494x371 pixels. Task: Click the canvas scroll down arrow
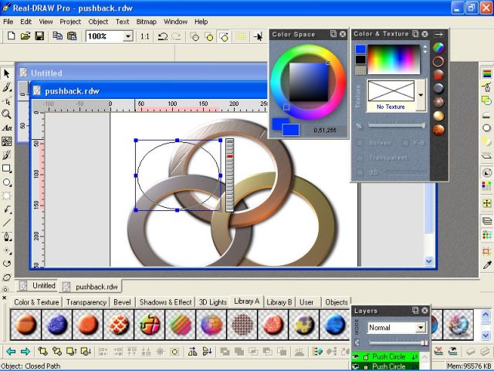pos(428,261)
